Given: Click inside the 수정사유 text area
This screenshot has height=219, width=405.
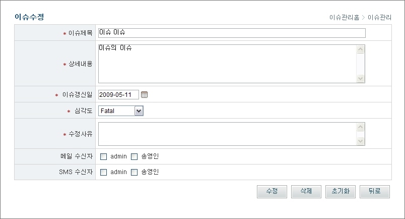Looking at the screenshot, I should (x=227, y=134).
